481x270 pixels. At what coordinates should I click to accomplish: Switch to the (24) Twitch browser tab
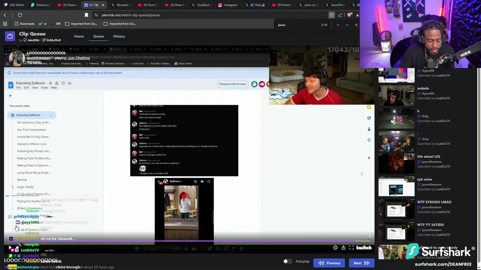tap(14, 5)
